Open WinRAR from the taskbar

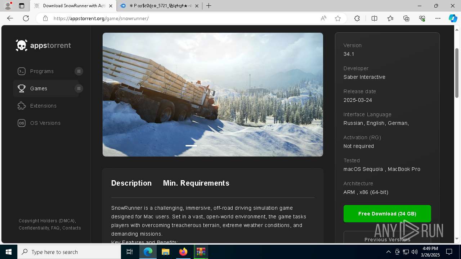(x=201, y=252)
